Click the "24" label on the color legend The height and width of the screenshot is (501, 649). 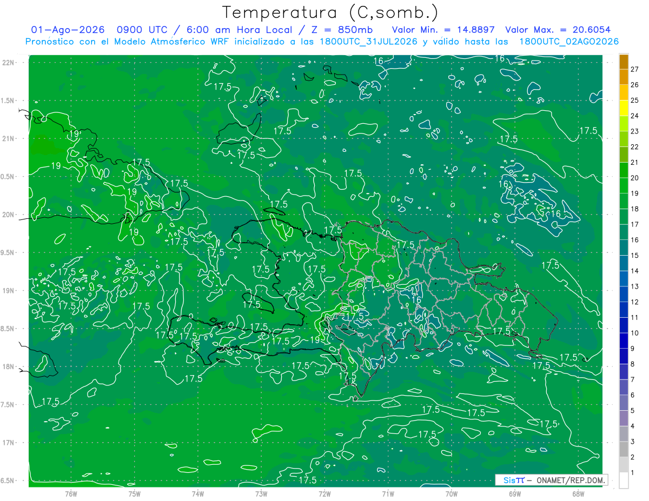pyautogui.click(x=635, y=116)
